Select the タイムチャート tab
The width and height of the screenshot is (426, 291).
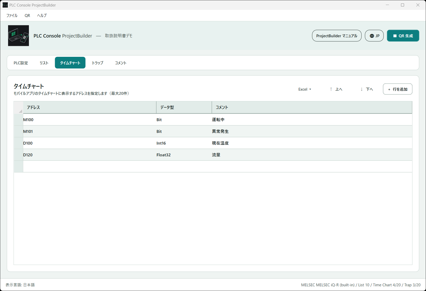[70, 63]
